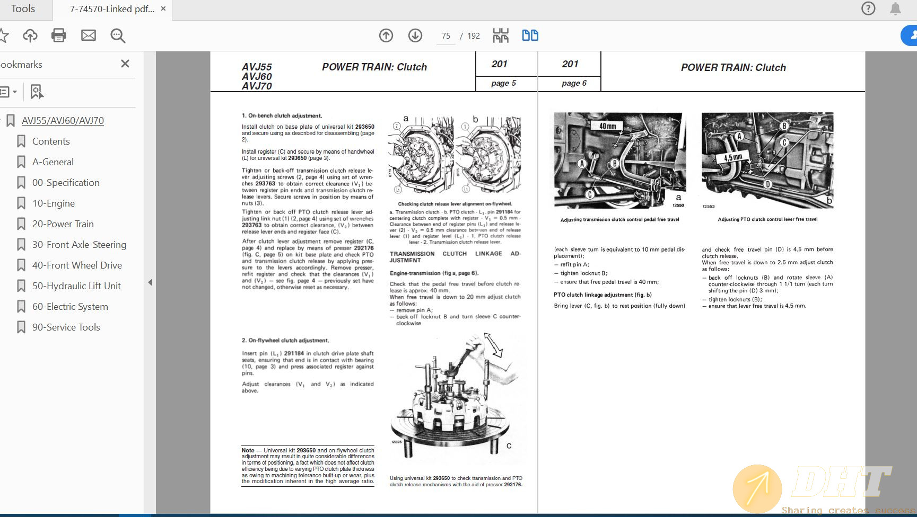The width and height of the screenshot is (917, 517).
Task: Select the 30-Front Axle-Steering bookmark
Action: point(80,245)
